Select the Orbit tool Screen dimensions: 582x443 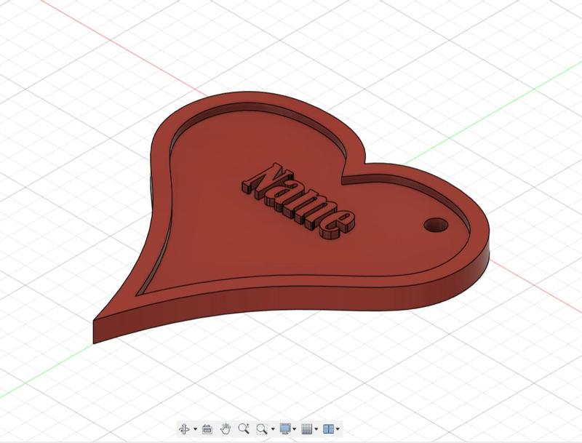click(x=186, y=429)
